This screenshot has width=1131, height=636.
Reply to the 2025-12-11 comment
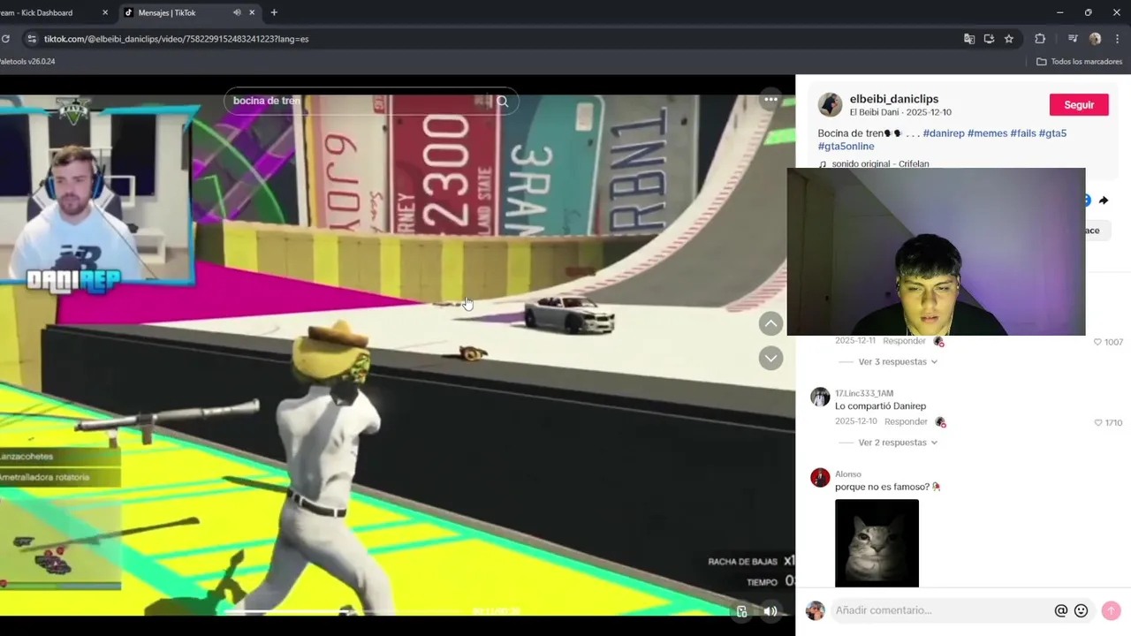[904, 341]
